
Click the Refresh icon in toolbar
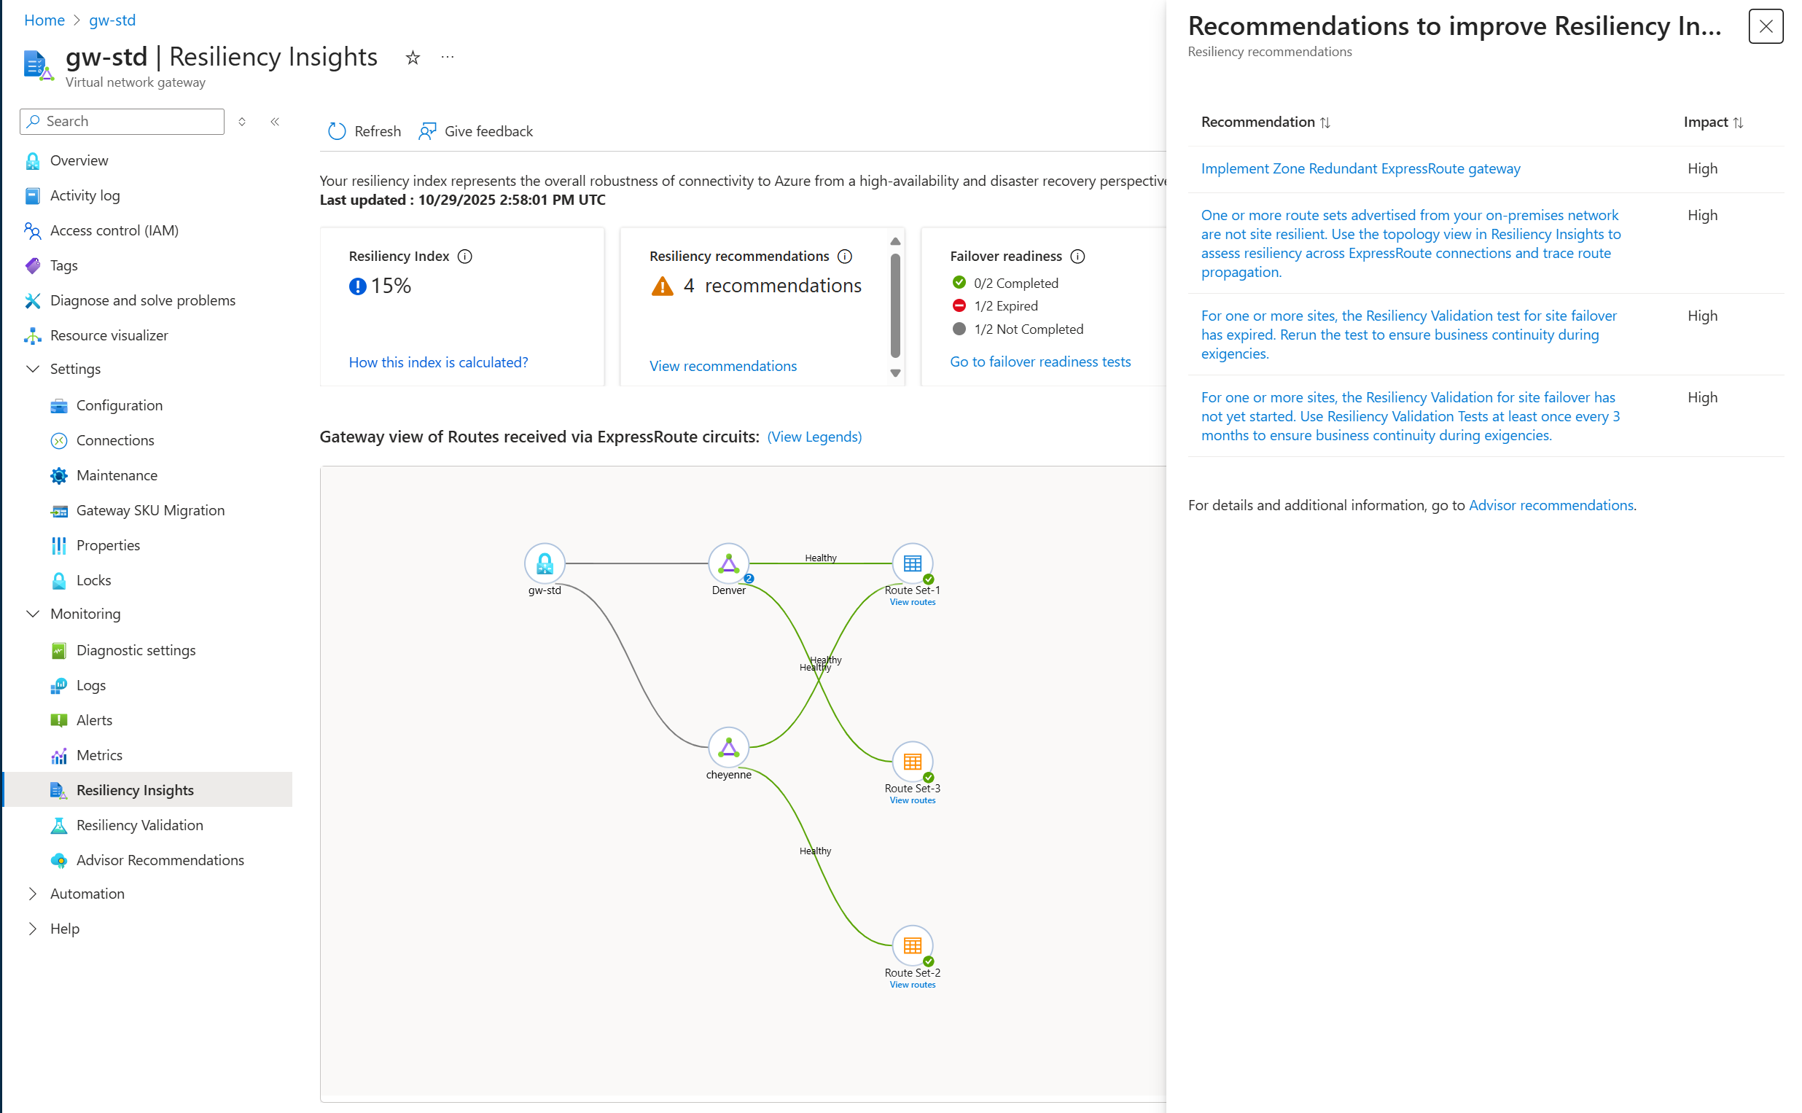tap(336, 131)
